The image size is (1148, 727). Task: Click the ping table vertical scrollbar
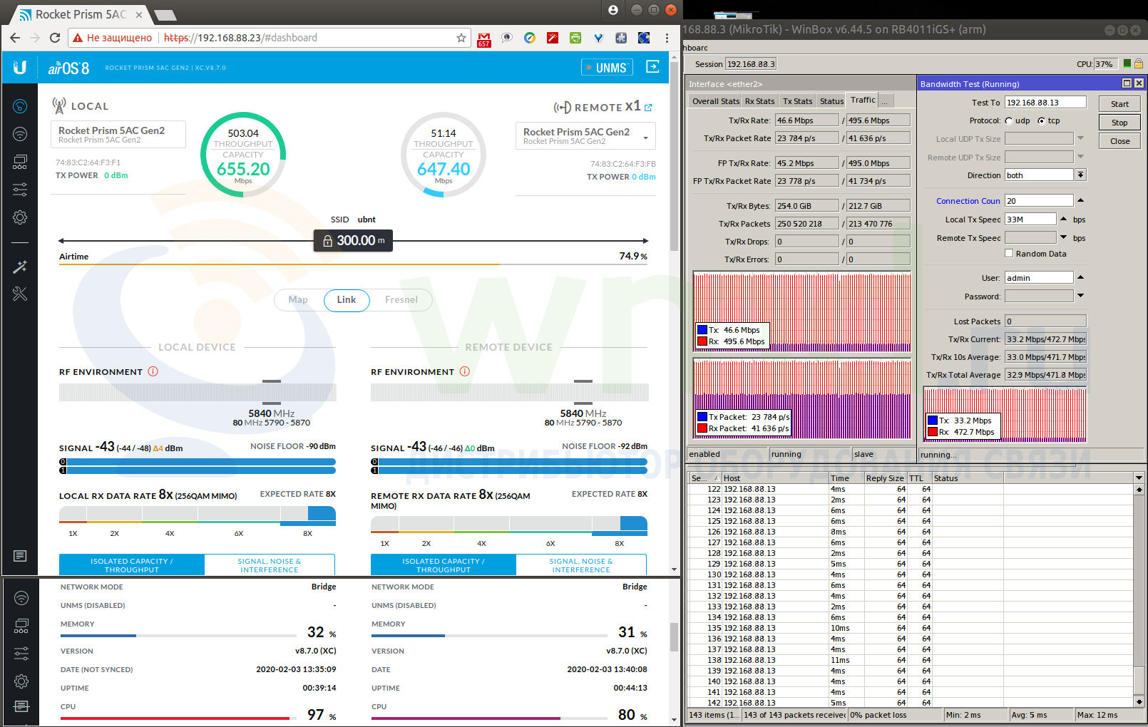1139,596
